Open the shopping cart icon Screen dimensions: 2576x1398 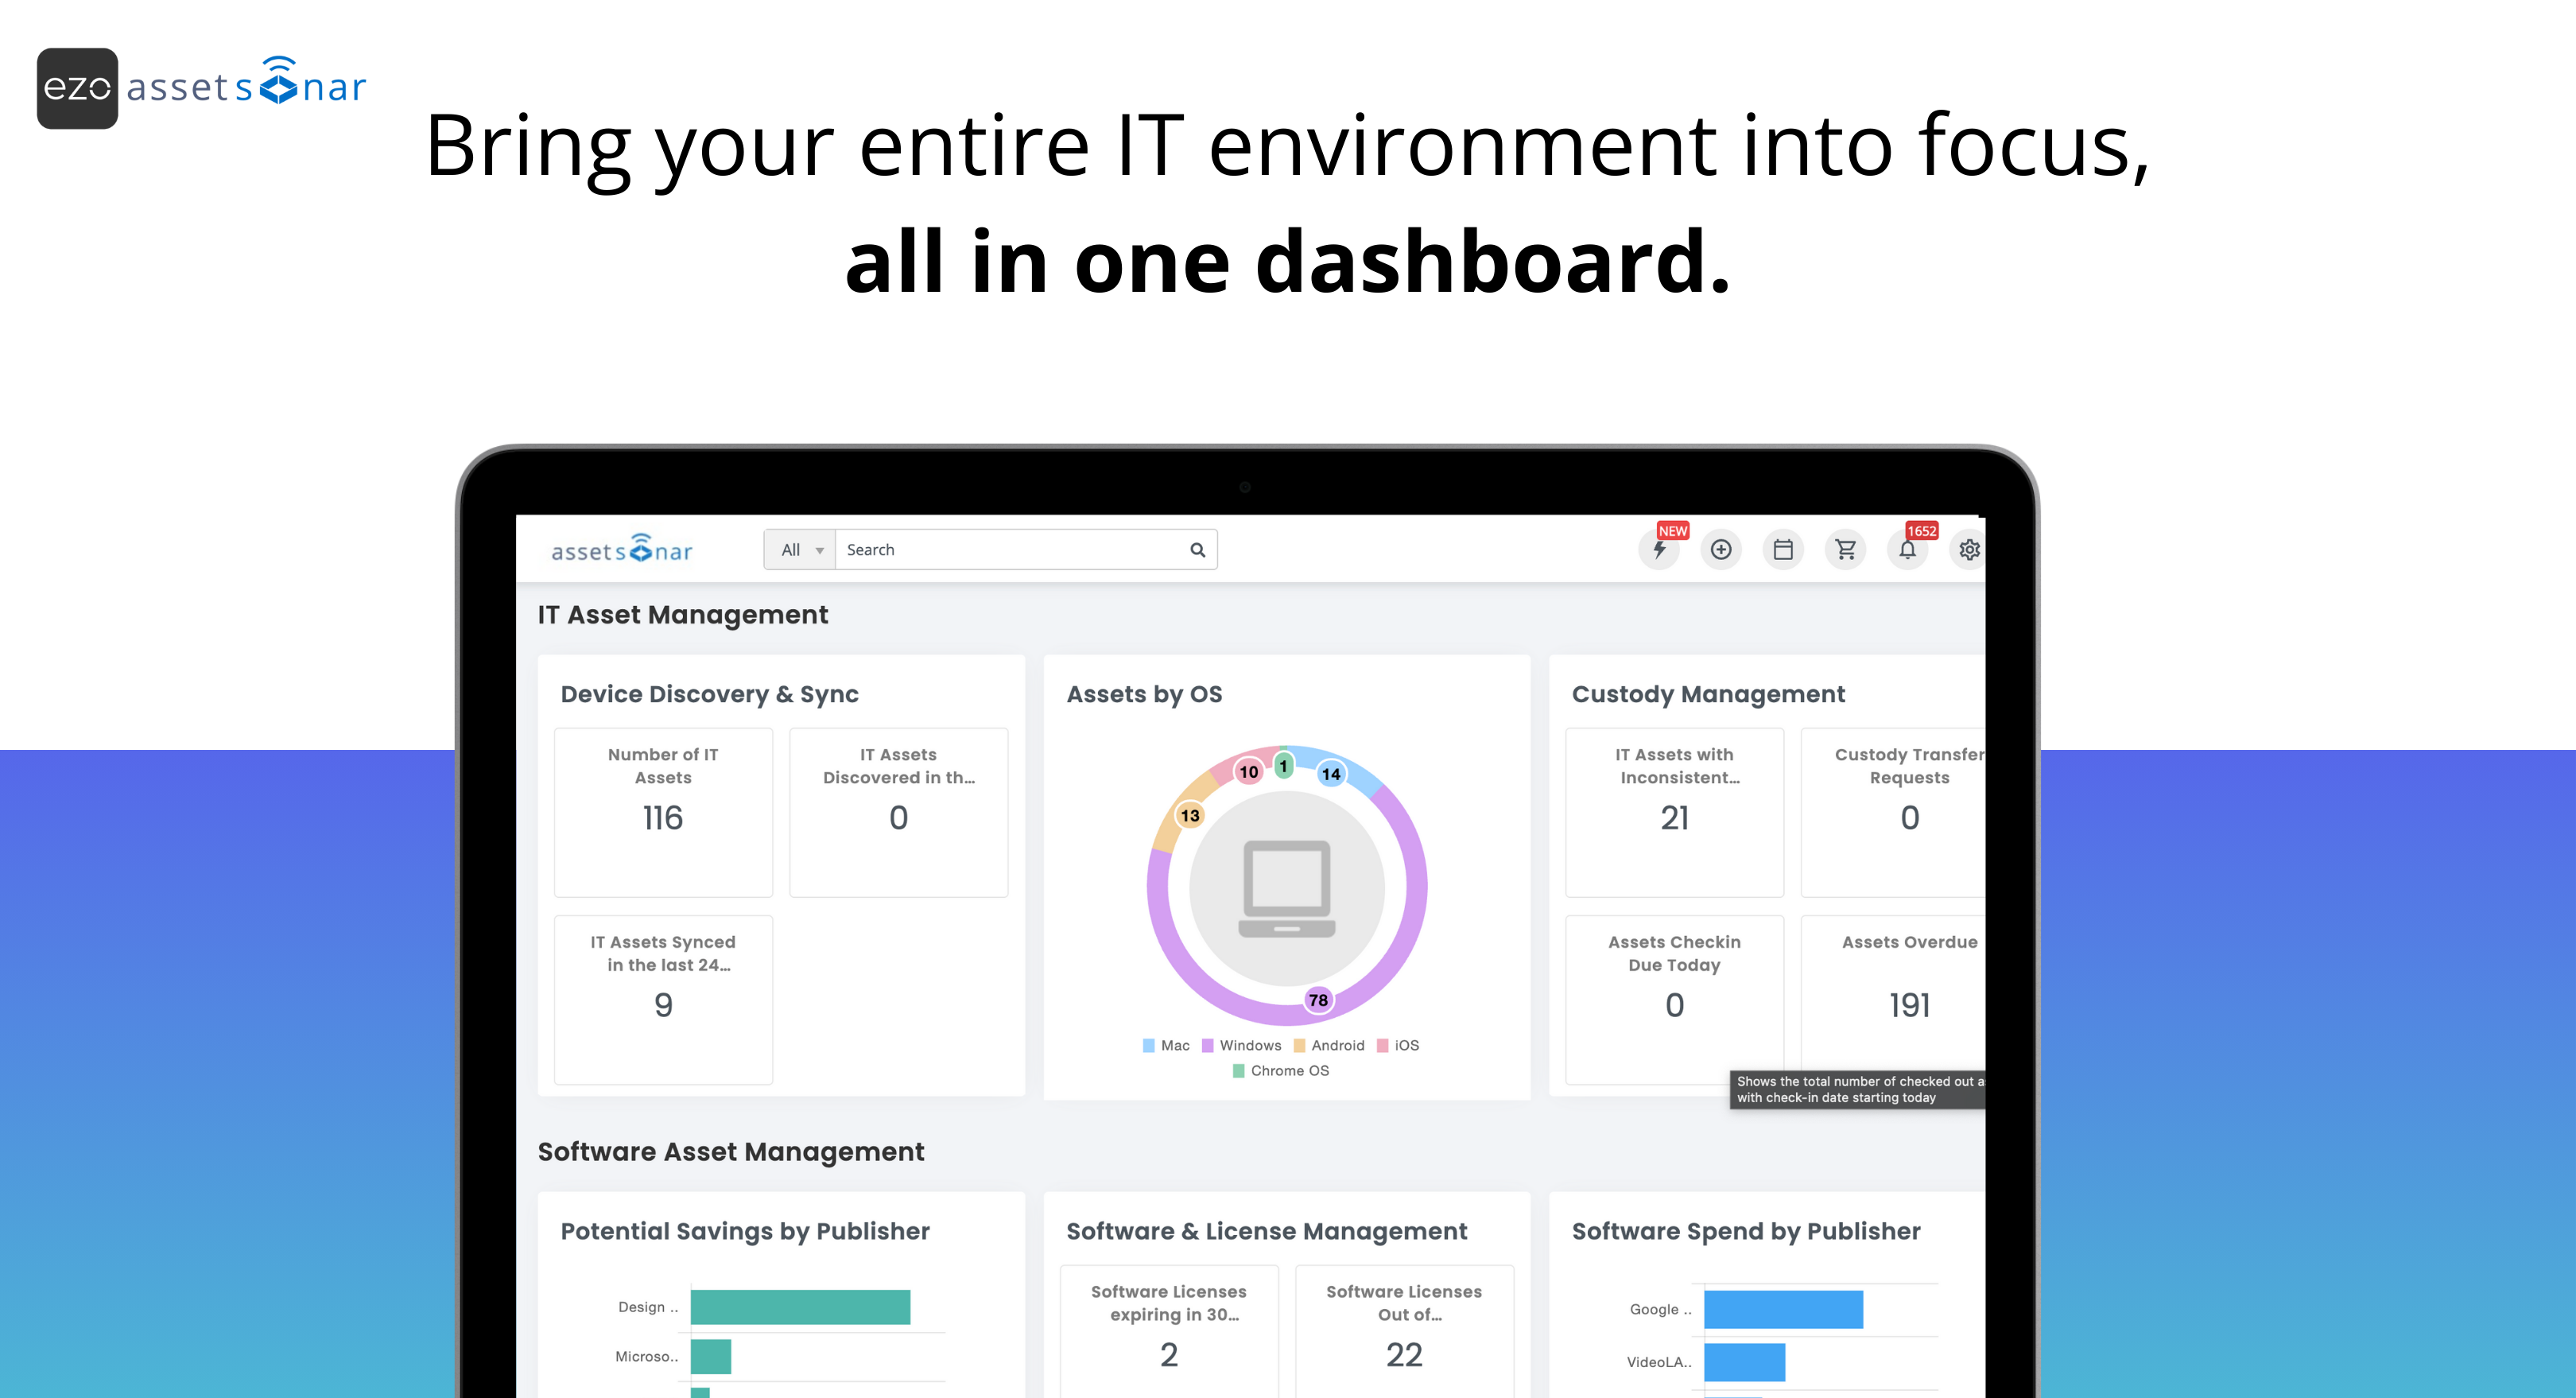1845,550
